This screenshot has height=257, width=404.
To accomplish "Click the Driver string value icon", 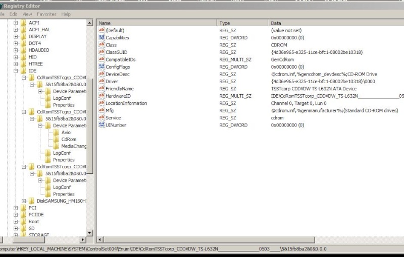I will point(102,81).
